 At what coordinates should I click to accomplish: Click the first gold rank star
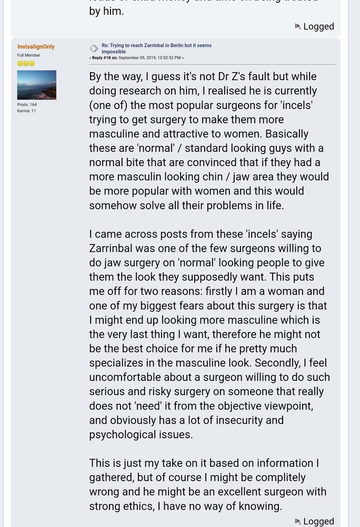[20, 63]
